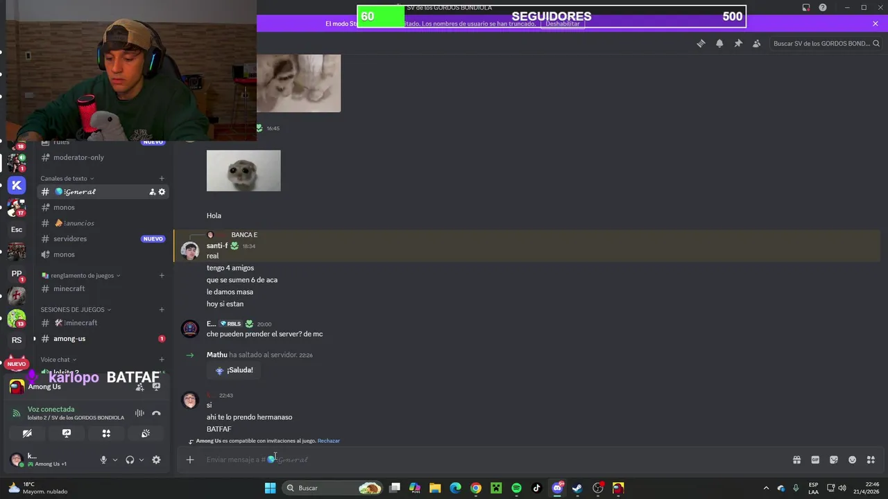The image size is (888, 499).
Task: Share your screen button
Action: click(67, 433)
